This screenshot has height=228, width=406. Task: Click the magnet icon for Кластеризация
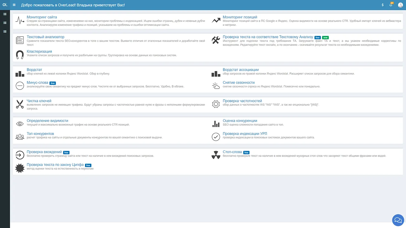point(20,55)
